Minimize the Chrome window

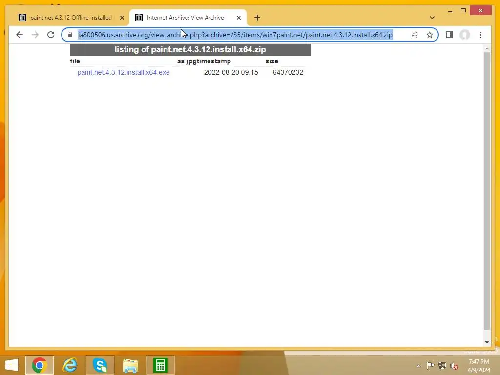click(450, 11)
